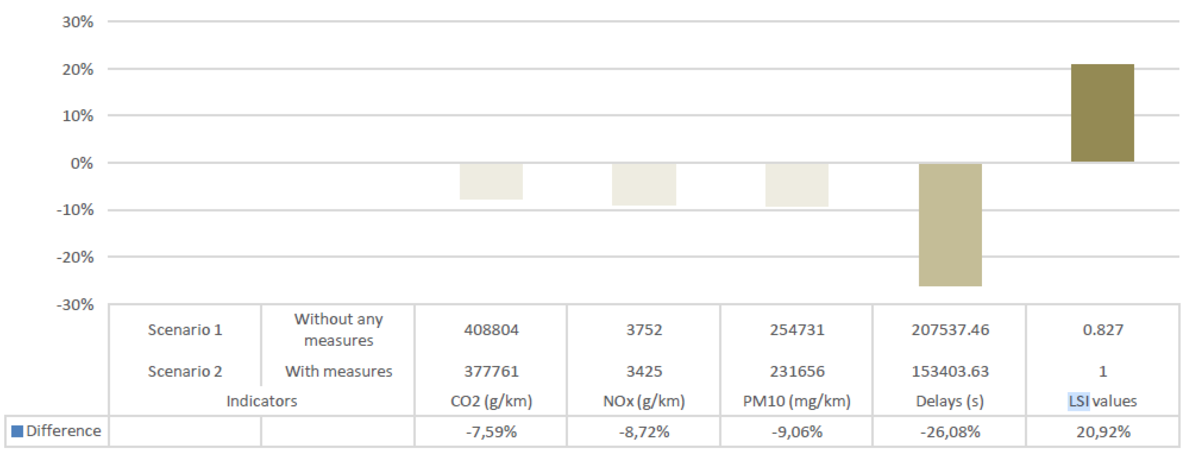The width and height of the screenshot is (1192, 461).
Task: Select the Indicators header cell
Action: (x=262, y=401)
